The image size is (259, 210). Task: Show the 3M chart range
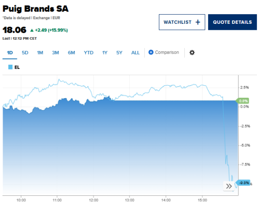(55, 53)
